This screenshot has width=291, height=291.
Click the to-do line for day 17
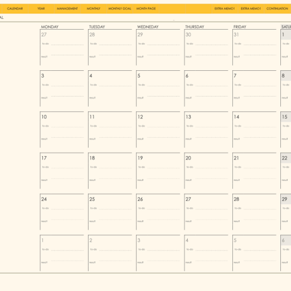pos(67,168)
